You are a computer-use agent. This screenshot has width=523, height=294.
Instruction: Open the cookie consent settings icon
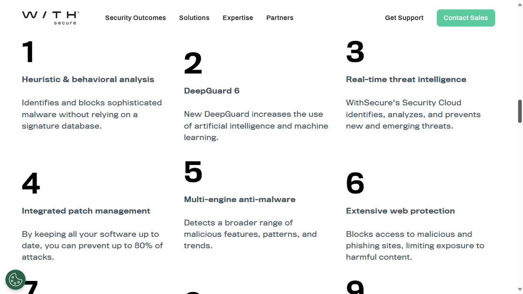[16, 280]
